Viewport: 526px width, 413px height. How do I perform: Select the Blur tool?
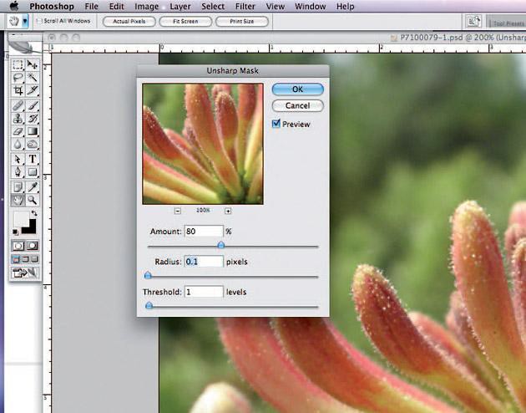coord(18,144)
